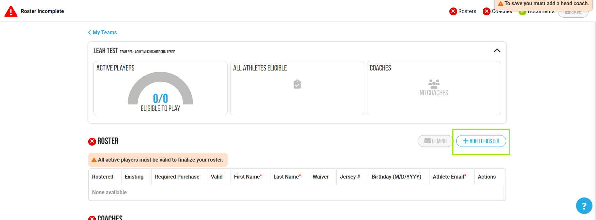
Task: Click the Athlete Email column header
Action: [x=448, y=177]
